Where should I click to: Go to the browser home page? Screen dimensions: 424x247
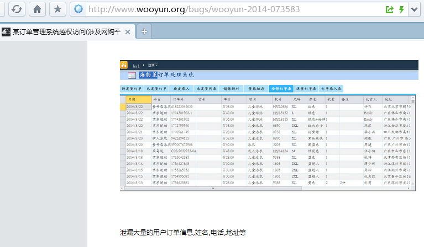tap(36, 9)
